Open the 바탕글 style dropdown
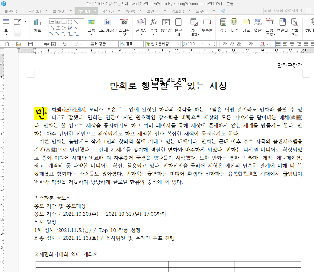Screen dimensions: 314x272 [x=116, y=44]
